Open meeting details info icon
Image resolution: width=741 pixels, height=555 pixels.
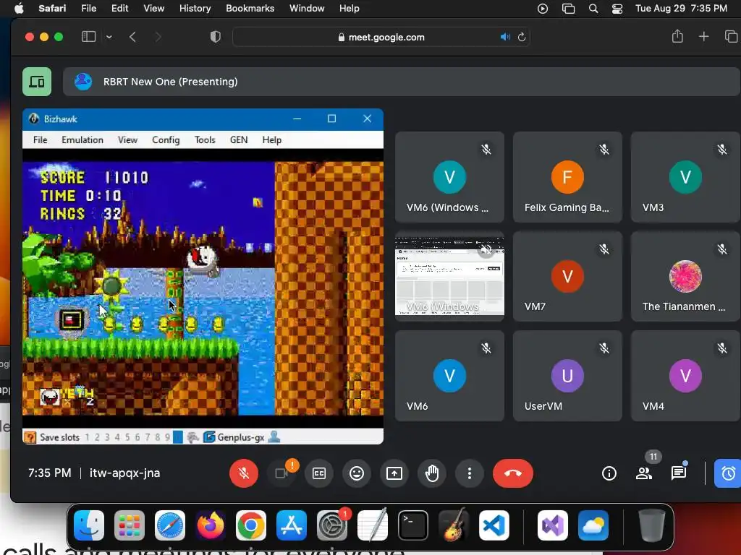pos(609,473)
